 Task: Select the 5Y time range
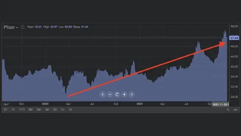[6, 109]
